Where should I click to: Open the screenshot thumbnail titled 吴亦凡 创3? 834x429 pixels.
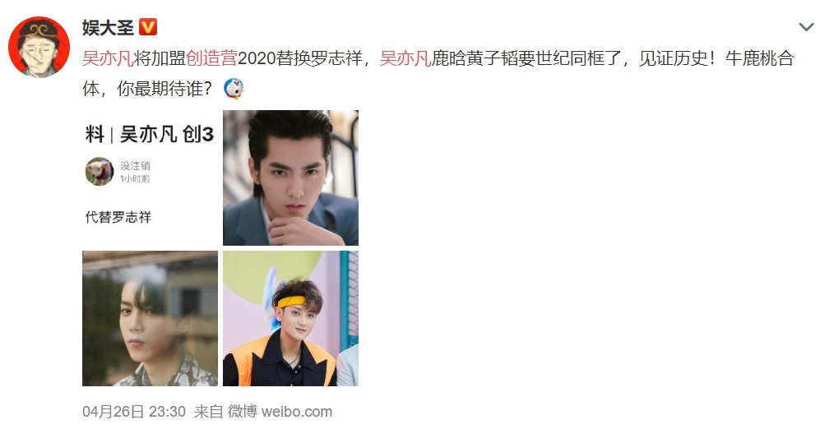pos(150,178)
